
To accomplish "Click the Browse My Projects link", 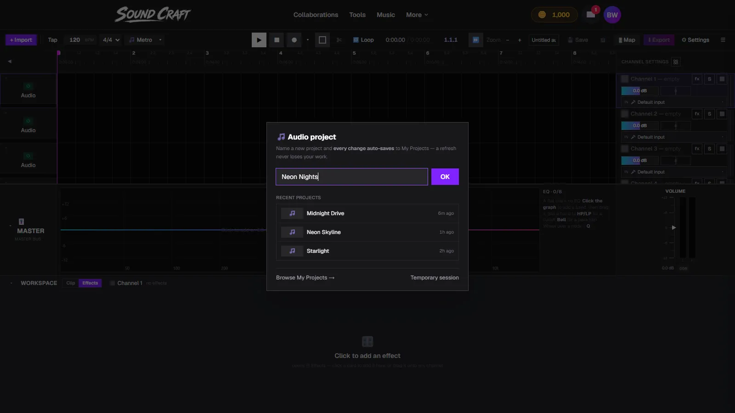I will coord(305,278).
